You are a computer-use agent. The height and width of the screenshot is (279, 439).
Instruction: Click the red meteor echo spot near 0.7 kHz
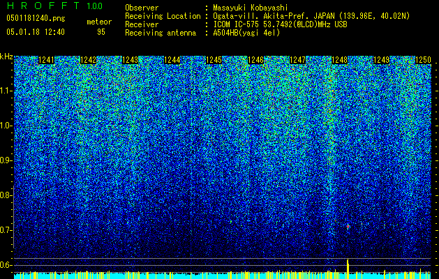[x=348, y=227]
